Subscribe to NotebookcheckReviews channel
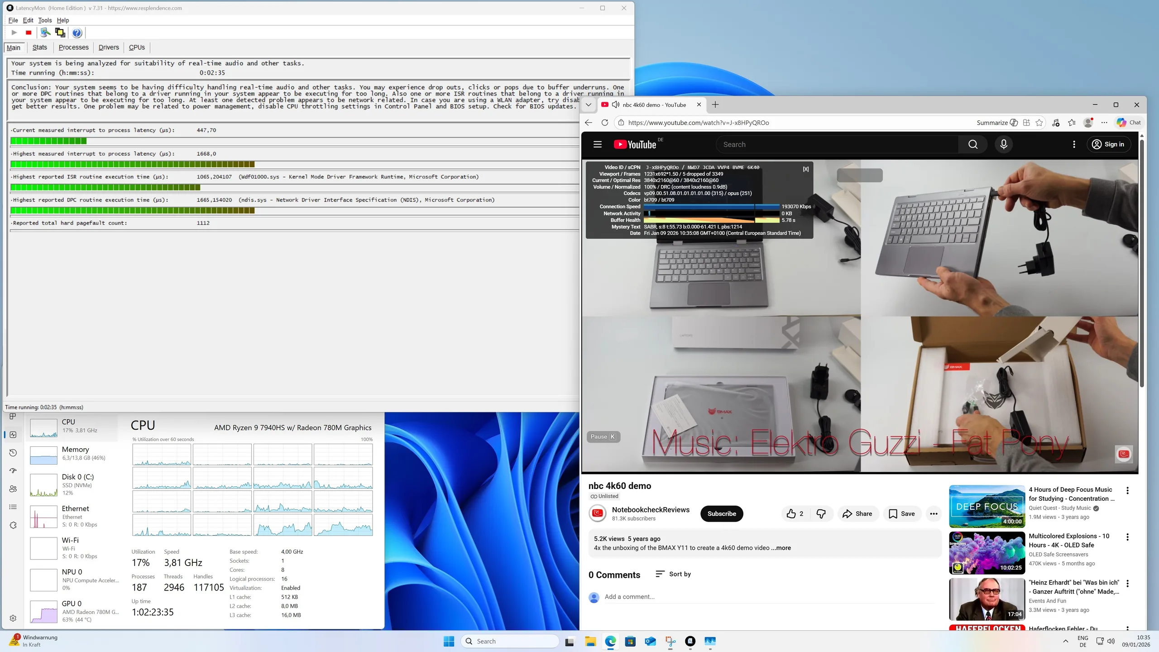This screenshot has width=1159, height=652. [x=721, y=513]
